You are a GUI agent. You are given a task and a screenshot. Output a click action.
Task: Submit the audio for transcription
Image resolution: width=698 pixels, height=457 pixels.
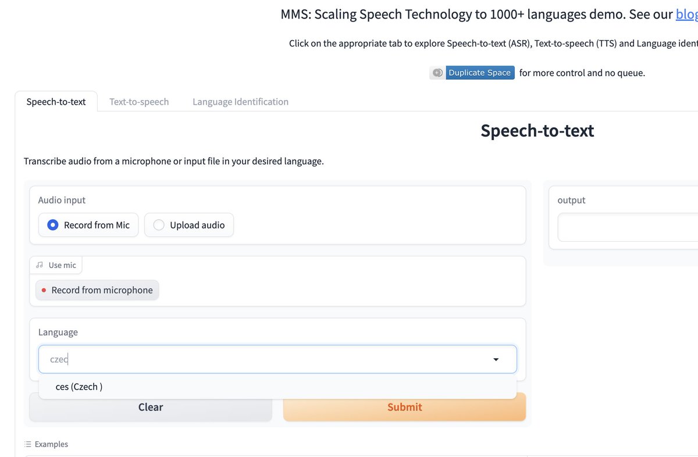pyautogui.click(x=405, y=407)
